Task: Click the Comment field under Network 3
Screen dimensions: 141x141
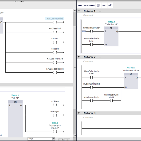Action: pos(88,117)
